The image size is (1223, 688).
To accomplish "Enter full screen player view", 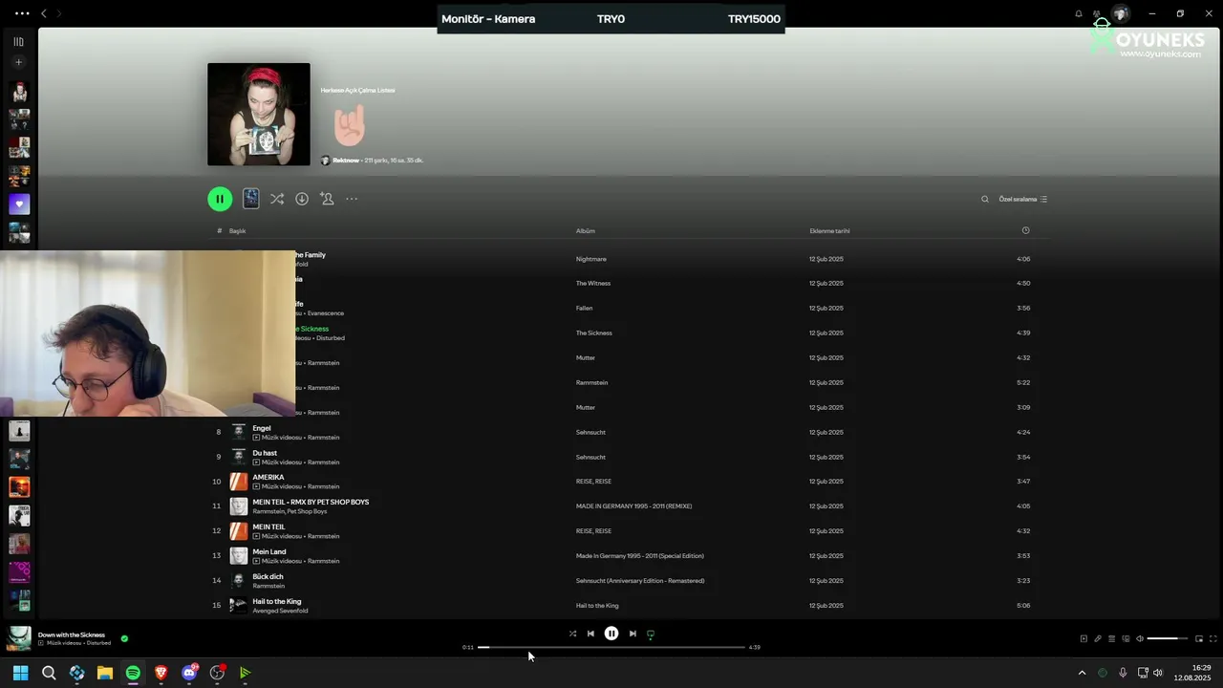I will pyautogui.click(x=1213, y=638).
